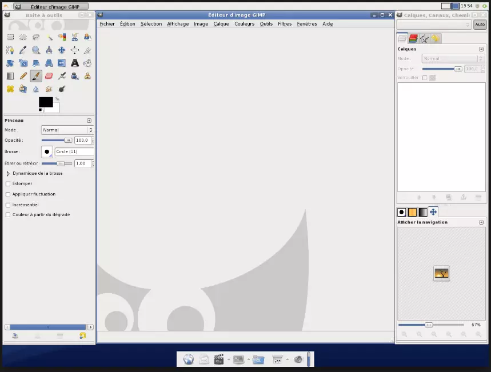This screenshot has height=372, width=491.
Task: Toggle the Verrouiller checkbox in Calques panel
Action: (425, 78)
